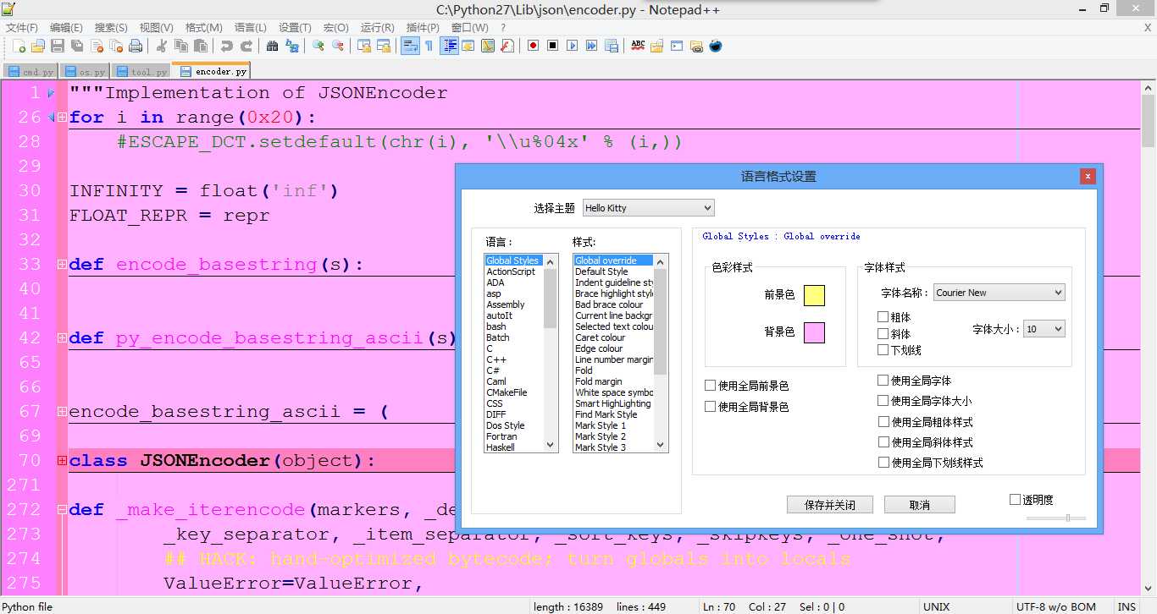Click the Save All toolbar icon
This screenshot has width=1157, height=614.
(x=77, y=47)
